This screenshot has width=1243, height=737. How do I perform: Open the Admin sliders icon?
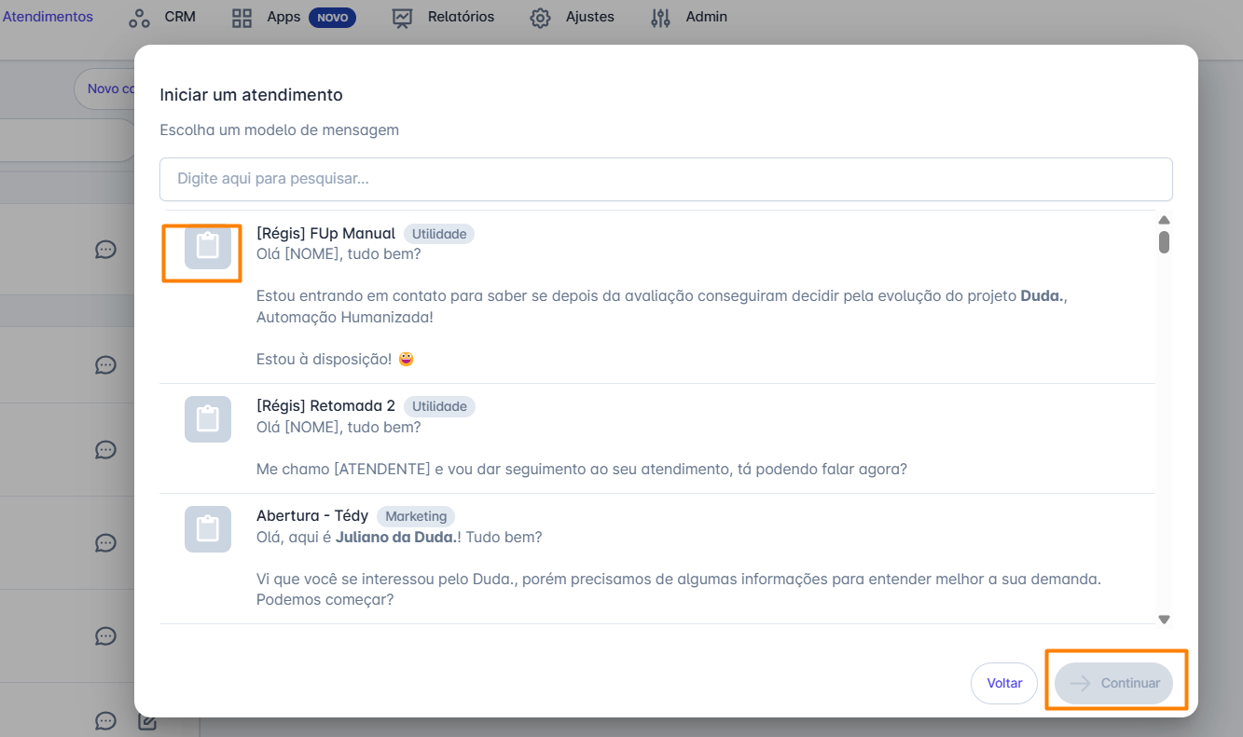(x=660, y=18)
